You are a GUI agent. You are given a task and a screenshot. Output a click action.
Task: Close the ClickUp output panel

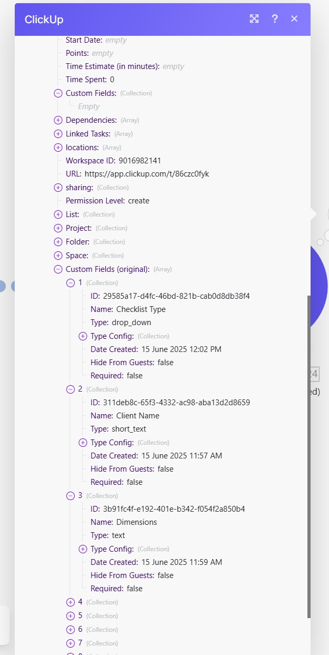(294, 19)
